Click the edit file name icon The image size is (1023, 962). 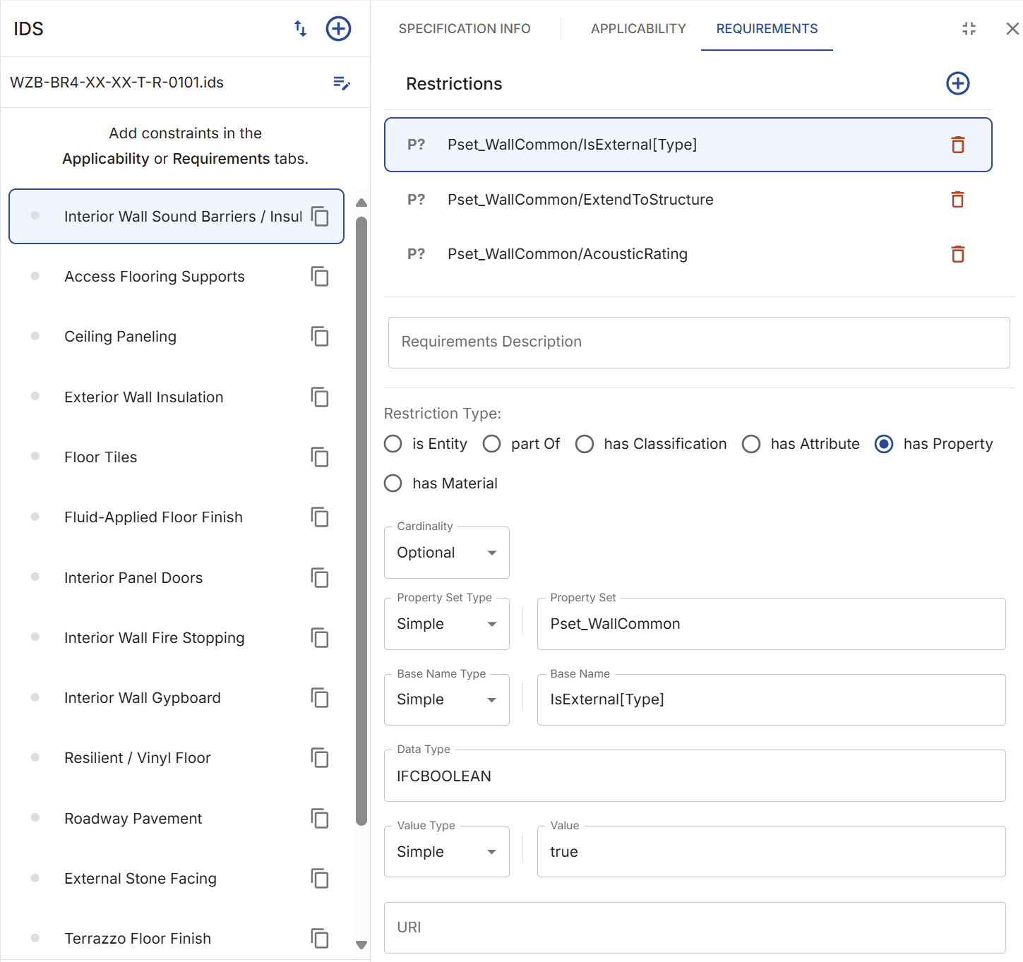pos(342,83)
